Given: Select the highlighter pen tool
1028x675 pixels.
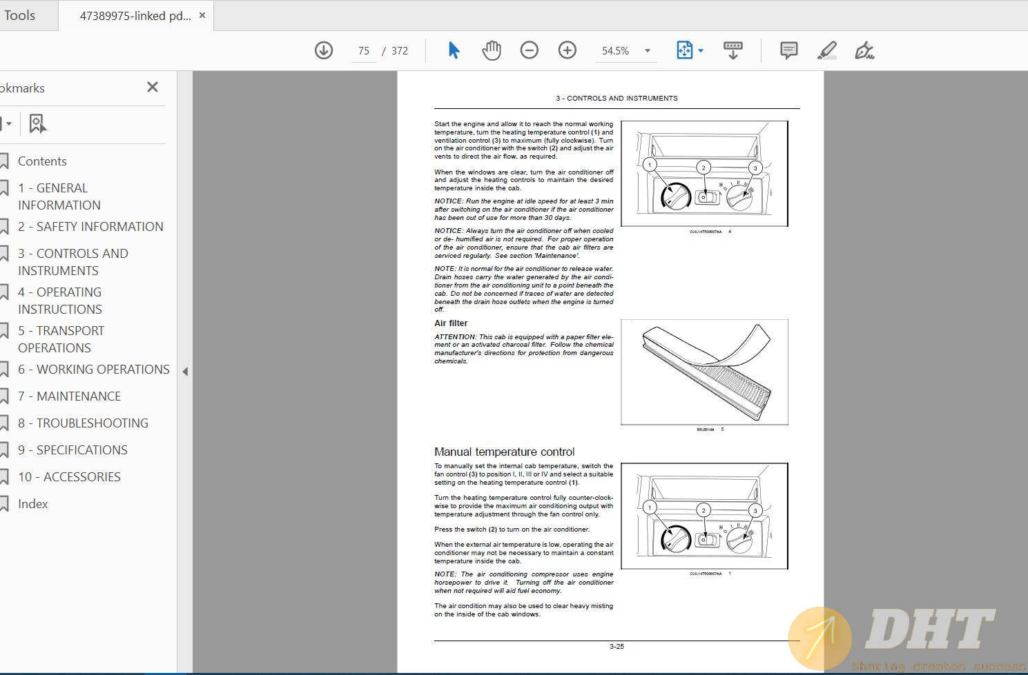Looking at the screenshot, I should (826, 50).
